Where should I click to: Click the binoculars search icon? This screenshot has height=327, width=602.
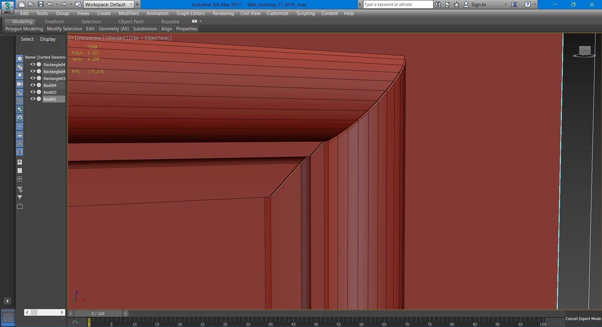[x=438, y=4]
